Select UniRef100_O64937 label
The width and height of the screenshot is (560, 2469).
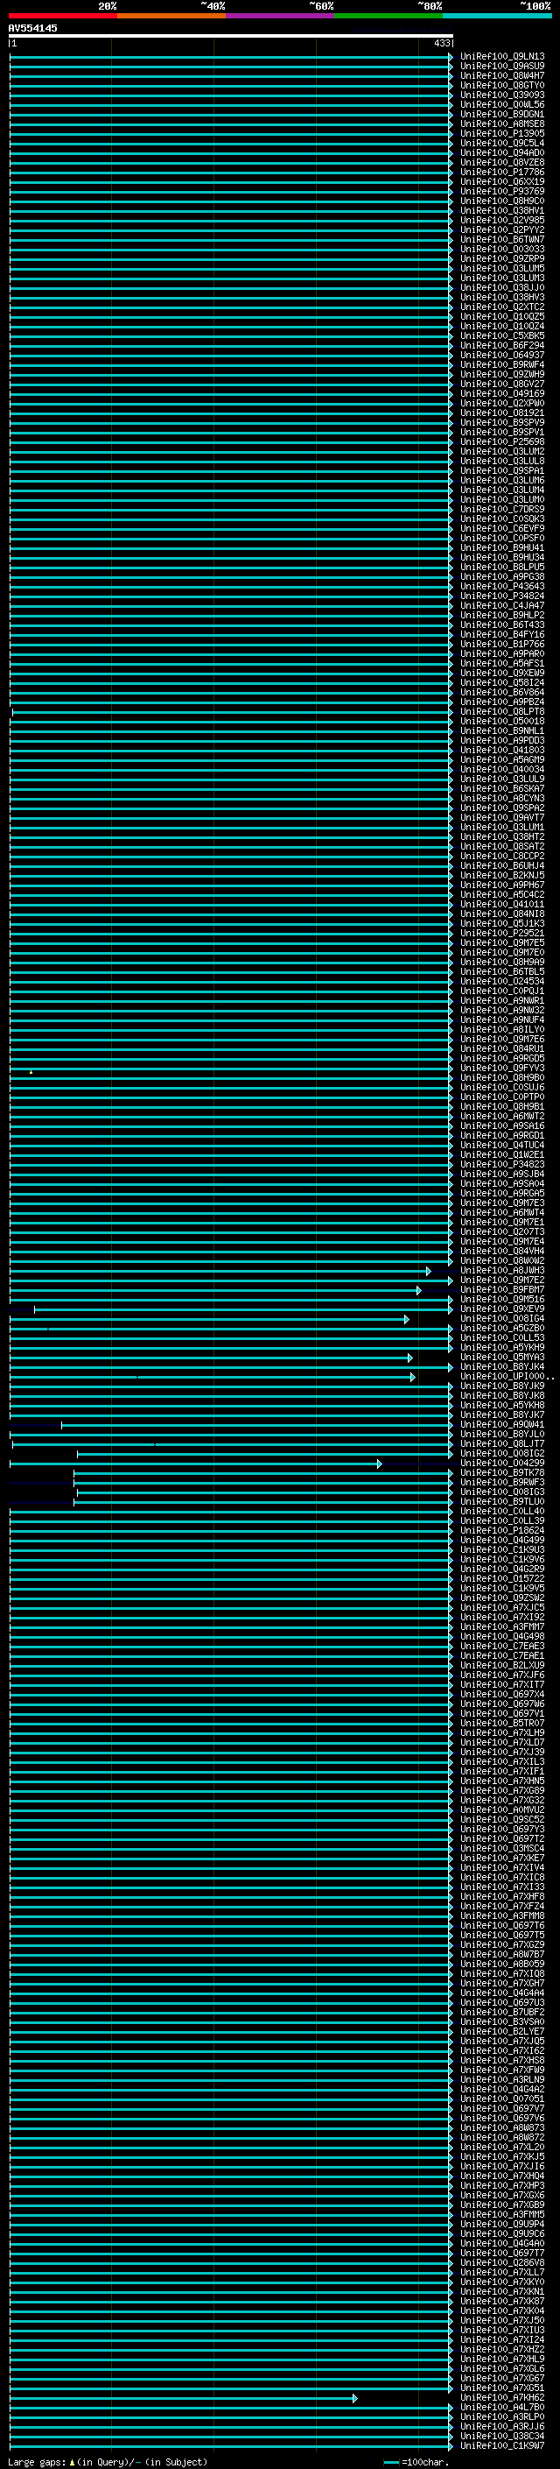501,355
